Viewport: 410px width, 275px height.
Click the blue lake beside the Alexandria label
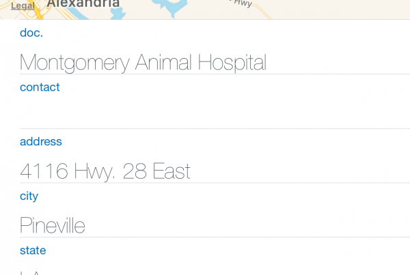172,7
